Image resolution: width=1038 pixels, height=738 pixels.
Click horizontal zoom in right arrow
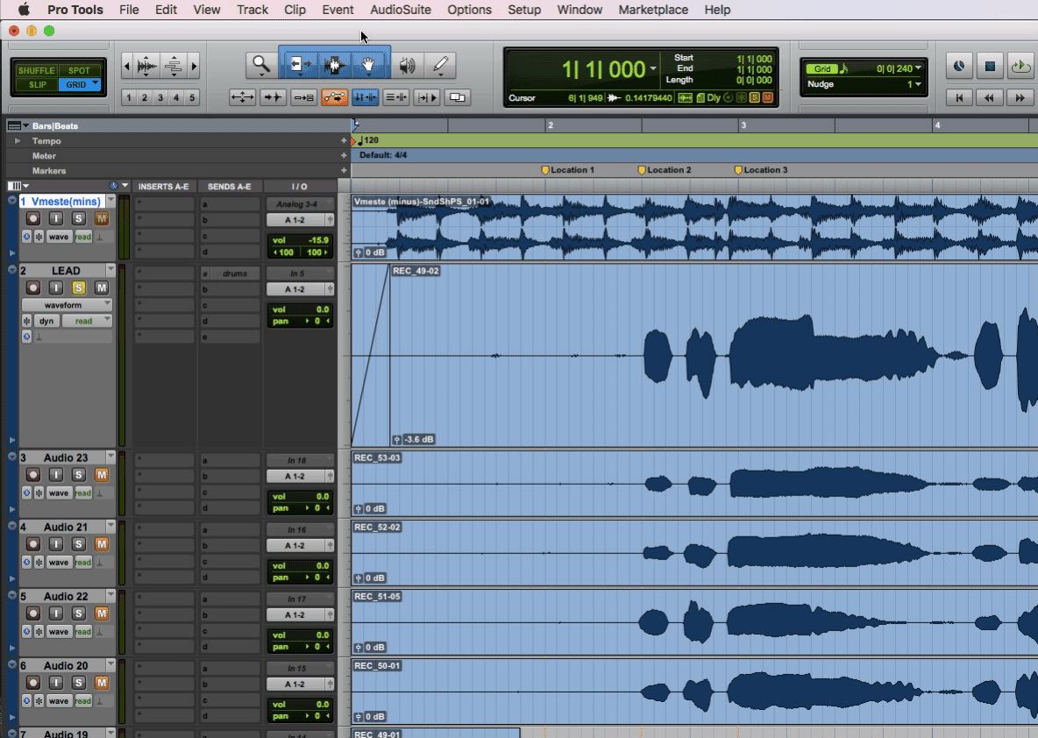[x=194, y=66]
